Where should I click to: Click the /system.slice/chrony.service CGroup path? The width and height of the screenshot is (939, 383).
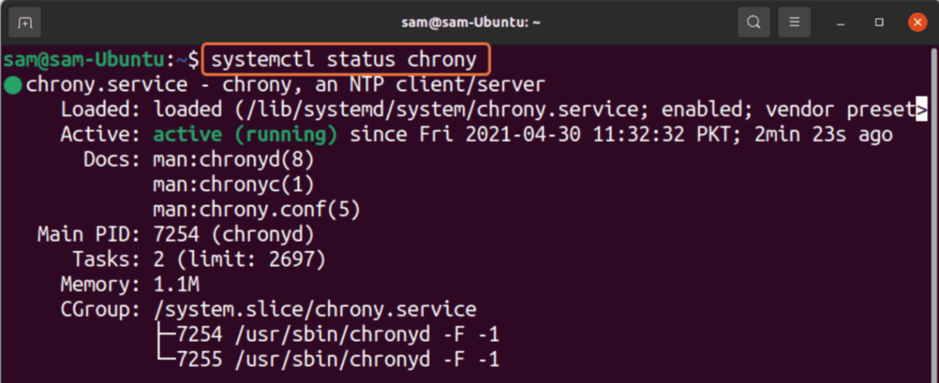coord(315,310)
